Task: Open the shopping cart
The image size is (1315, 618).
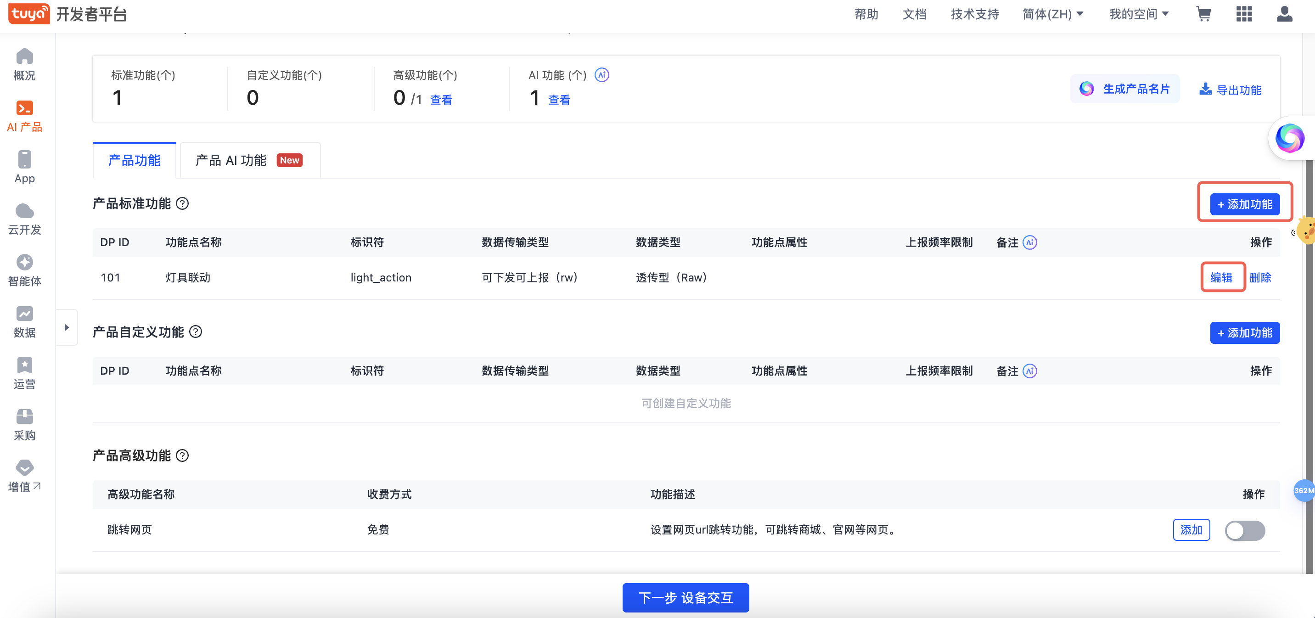Action: (1203, 14)
